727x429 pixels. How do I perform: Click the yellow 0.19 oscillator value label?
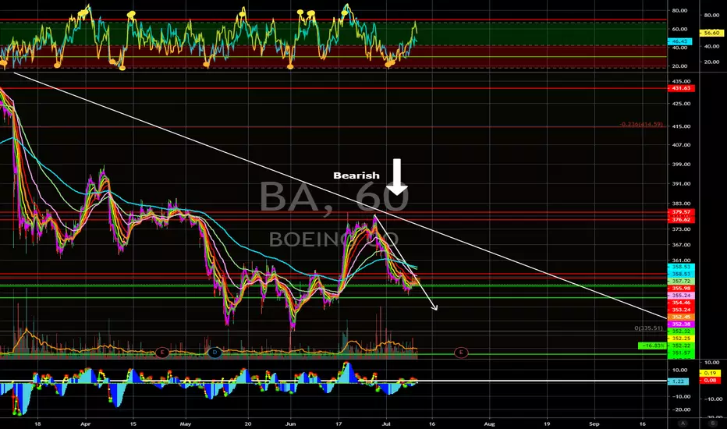tap(710, 373)
